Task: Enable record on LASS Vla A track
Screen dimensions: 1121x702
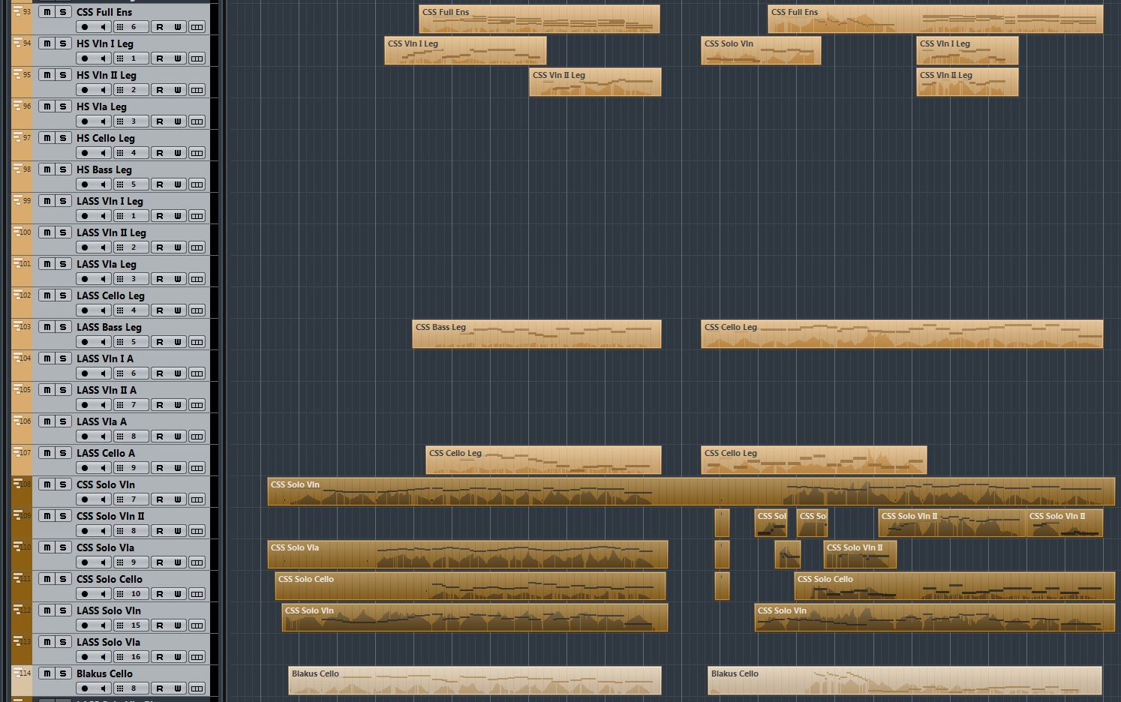Action: coord(85,436)
